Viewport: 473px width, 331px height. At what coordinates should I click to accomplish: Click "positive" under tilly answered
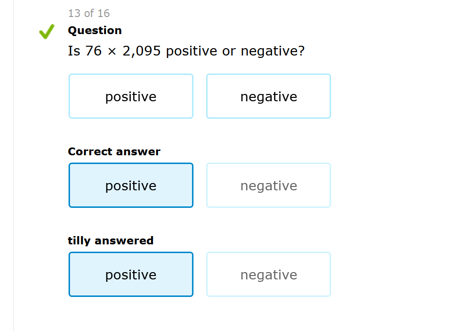coord(131,275)
